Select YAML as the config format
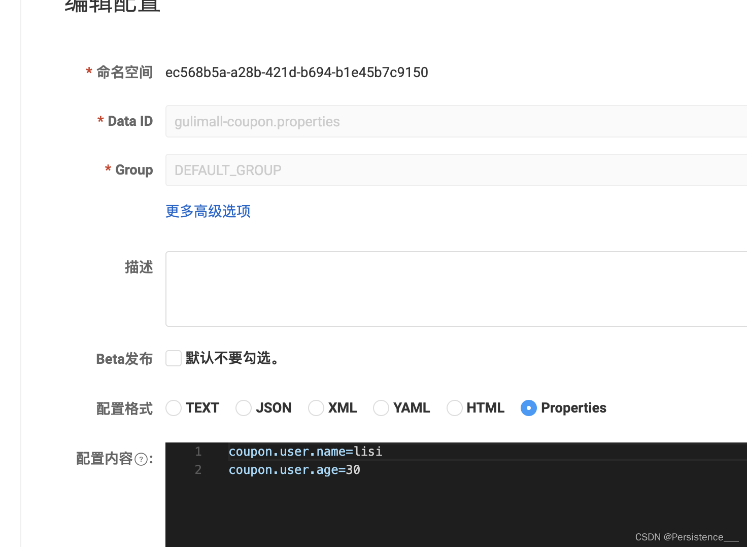Viewport: 747px width, 547px height. [381, 408]
